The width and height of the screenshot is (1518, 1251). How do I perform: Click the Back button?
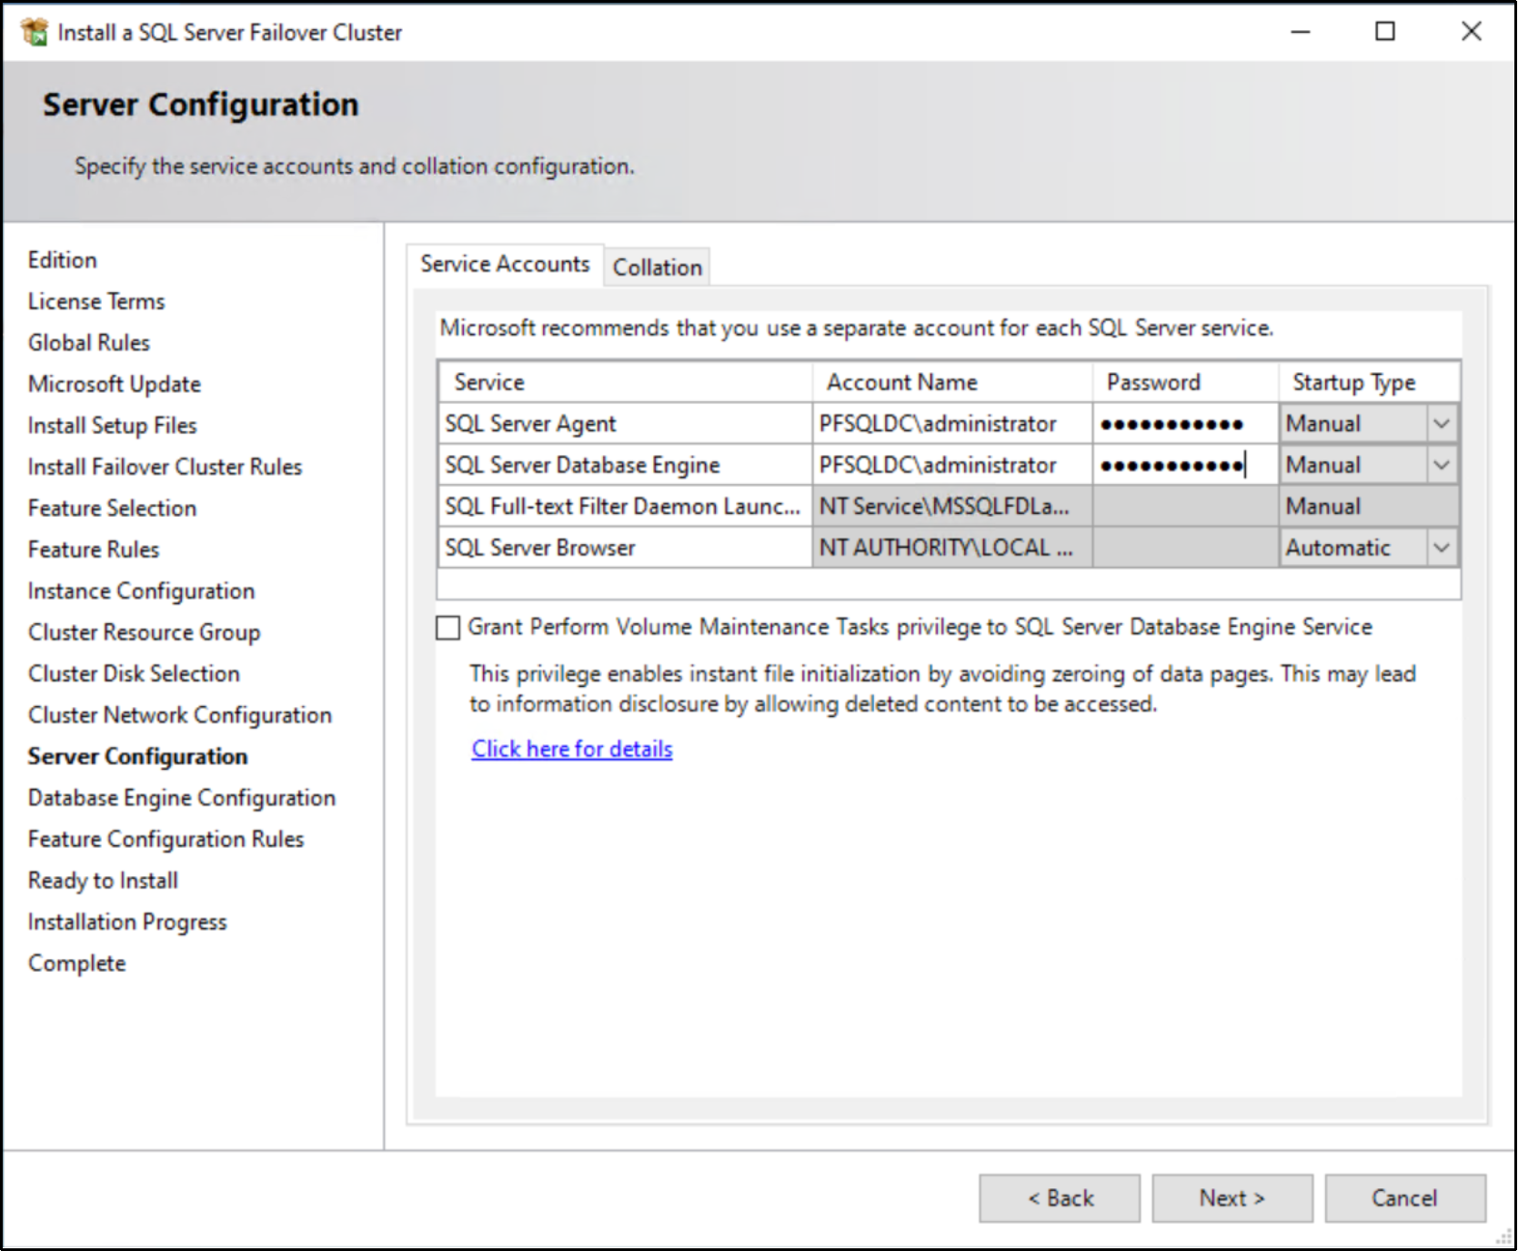[x=1060, y=1198]
